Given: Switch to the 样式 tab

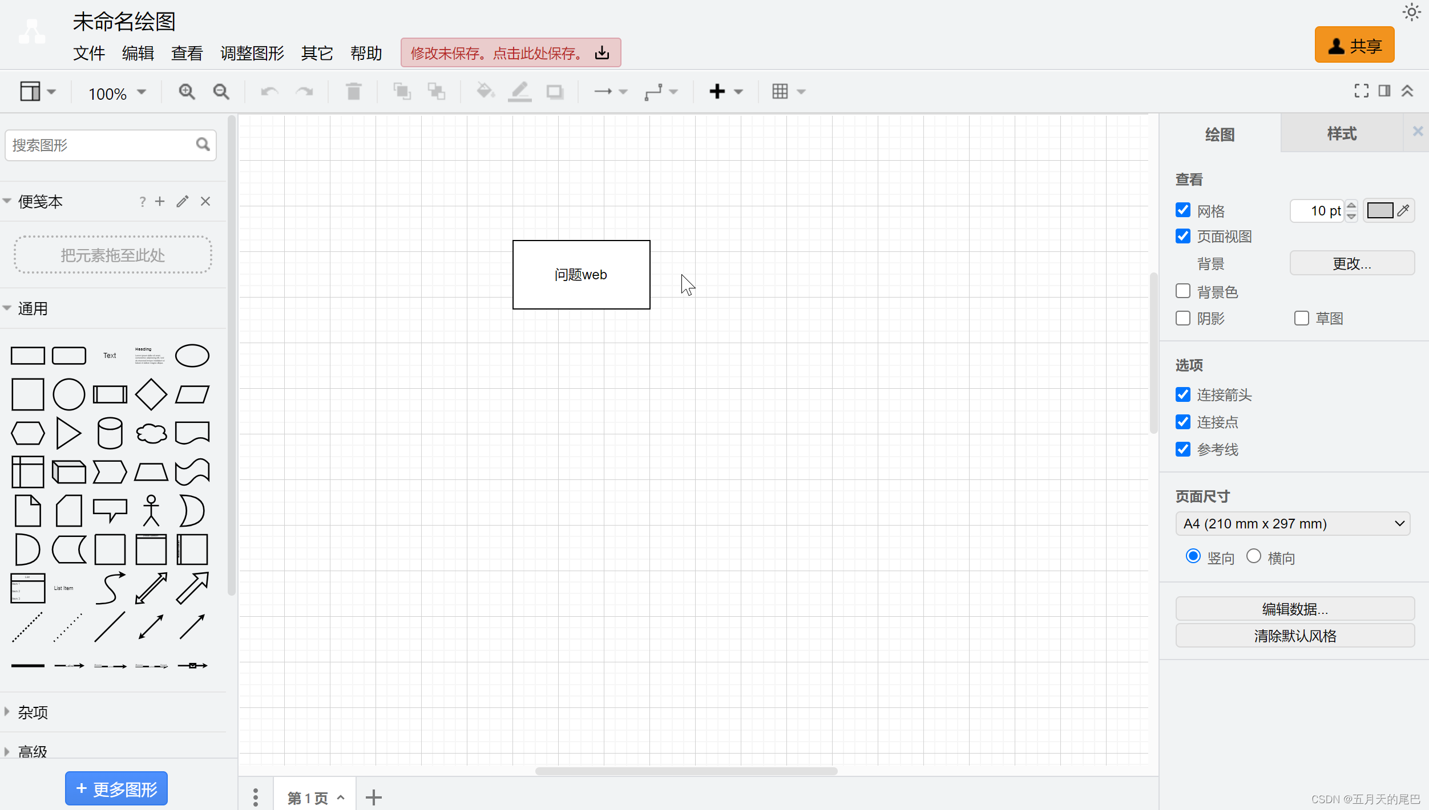Looking at the screenshot, I should (x=1342, y=133).
